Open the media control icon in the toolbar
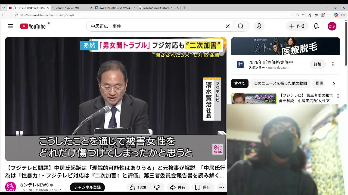 pyautogui.click(x=310, y=15)
